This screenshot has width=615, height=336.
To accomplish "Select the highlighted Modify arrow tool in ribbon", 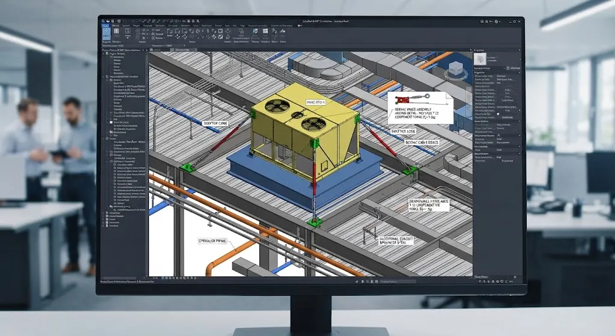I will coord(106,33).
